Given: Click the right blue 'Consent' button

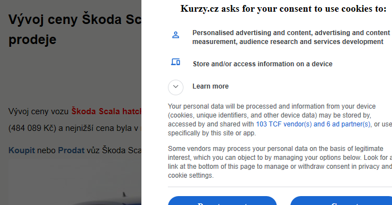Looking at the screenshot, I should tap(341, 201).
